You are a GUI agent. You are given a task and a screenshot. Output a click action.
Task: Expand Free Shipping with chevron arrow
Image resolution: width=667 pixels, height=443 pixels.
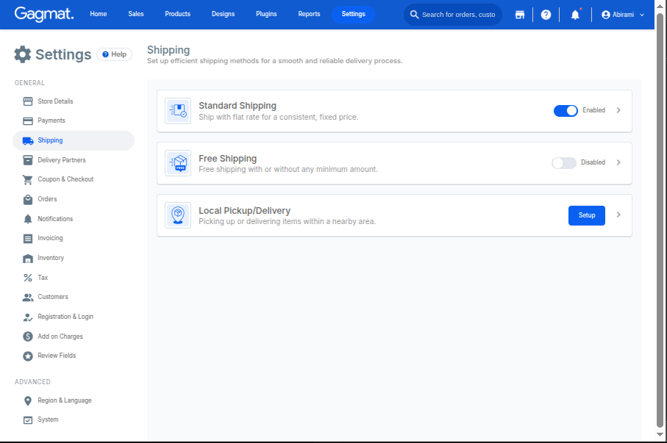pos(618,162)
